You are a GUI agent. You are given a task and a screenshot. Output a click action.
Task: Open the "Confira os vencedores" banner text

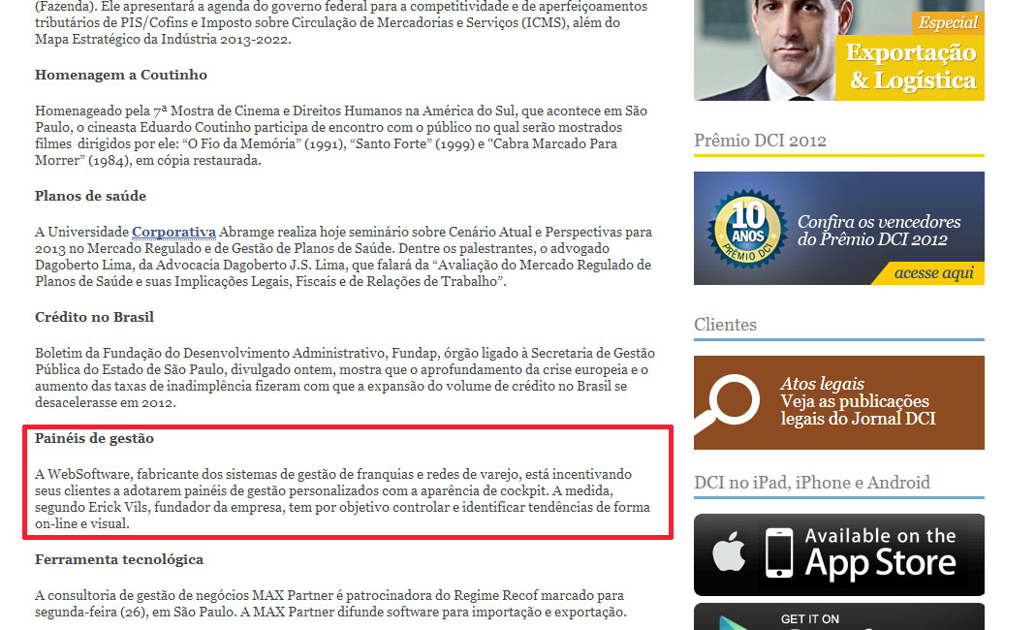pos(879,230)
